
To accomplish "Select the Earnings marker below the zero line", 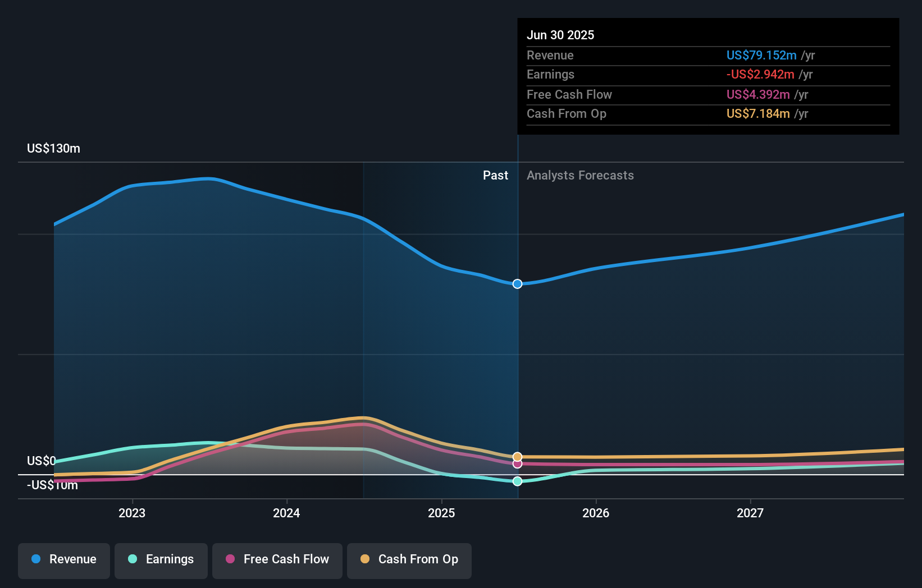I will (517, 481).
